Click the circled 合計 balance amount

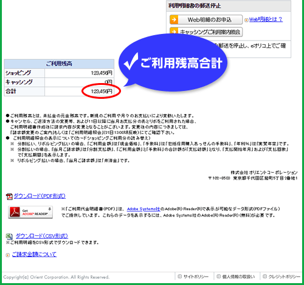coord(102,92)
